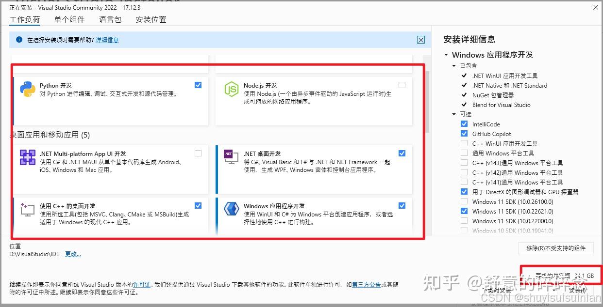Collapse the Windows 应用程序开发 tree node
603x307 pixels.
coord(447,55)
